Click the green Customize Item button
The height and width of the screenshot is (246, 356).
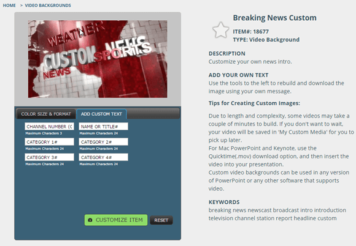pyautogui.click(x=116, y=220)
